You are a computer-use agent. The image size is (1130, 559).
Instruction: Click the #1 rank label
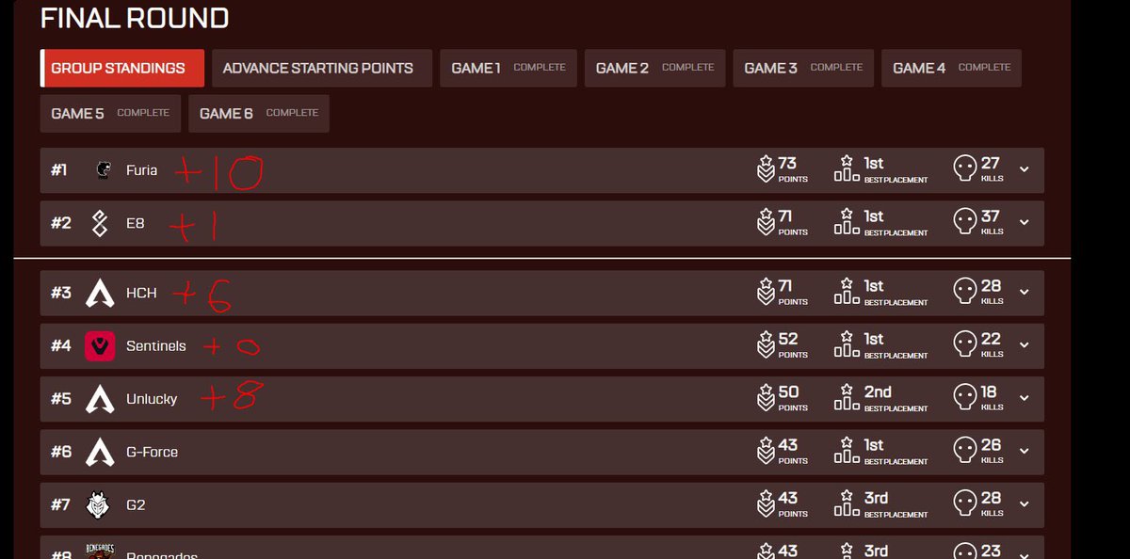coord(60,170)
